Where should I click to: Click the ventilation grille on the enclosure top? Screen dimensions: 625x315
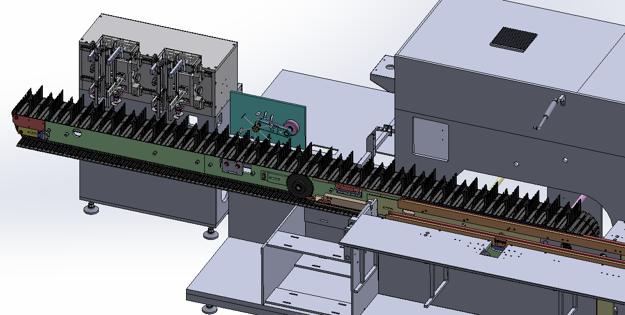pyautogui.click(x=514, y=39)
